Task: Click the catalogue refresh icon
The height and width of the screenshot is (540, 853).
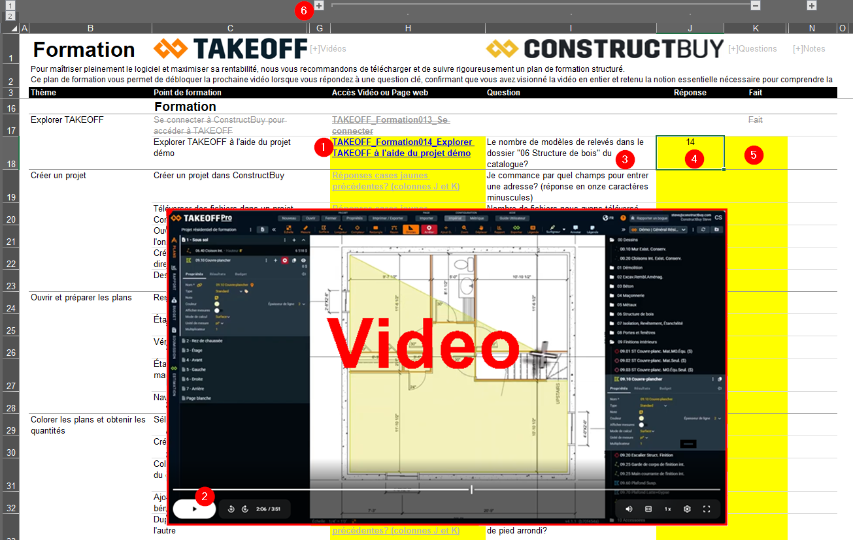Action: tap(703, 230)
